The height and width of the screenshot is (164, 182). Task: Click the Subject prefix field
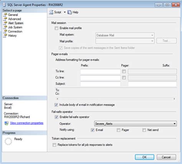[x=101, y=84]
